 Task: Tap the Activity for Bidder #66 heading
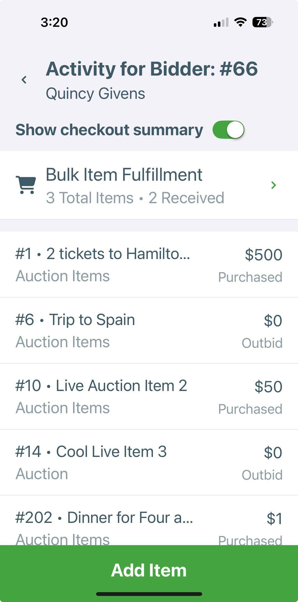tap(152, 69)
